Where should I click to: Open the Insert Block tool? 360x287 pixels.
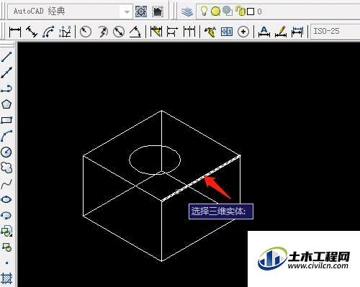[6, 231]
